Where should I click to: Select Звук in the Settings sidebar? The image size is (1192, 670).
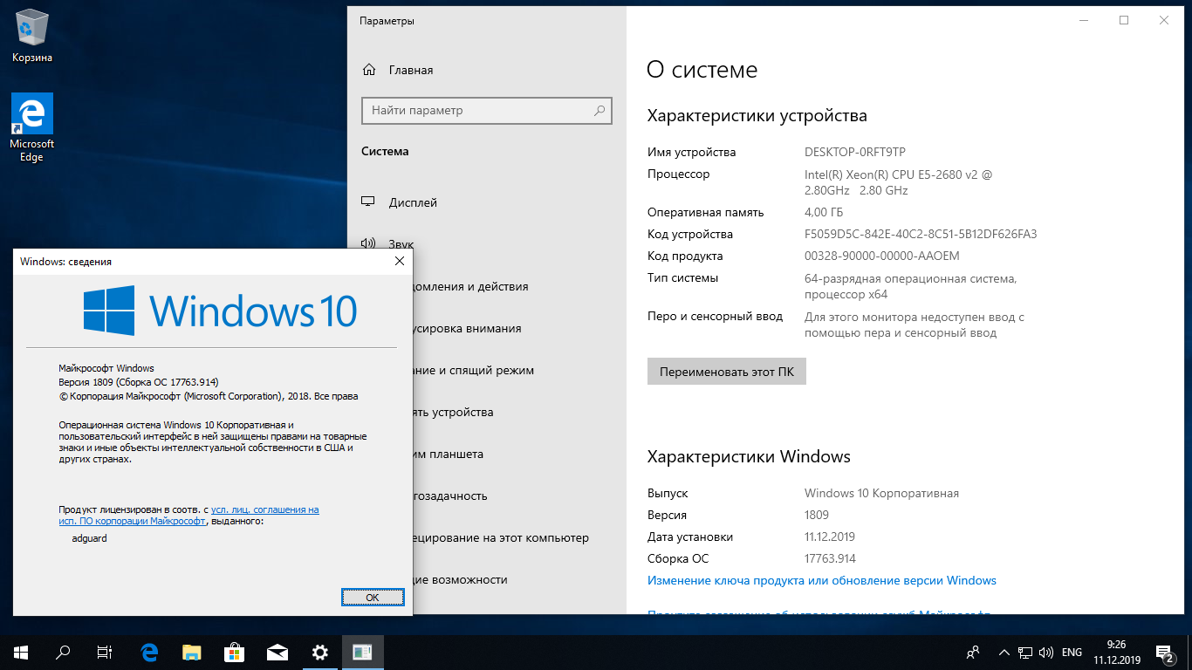[487, 244]
